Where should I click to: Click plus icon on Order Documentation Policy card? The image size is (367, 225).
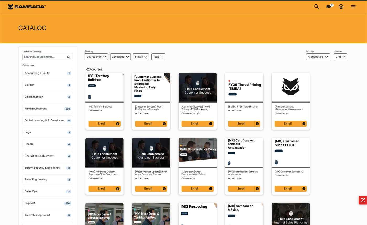tap(211, 189)
